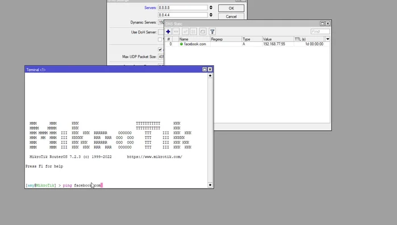Viewport: 397px width, 225px height.
Task: Sort by the # column header
Action: 169,39
